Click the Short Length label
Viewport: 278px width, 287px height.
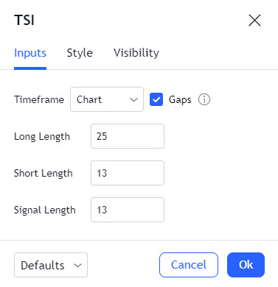(x=44, y=174)
